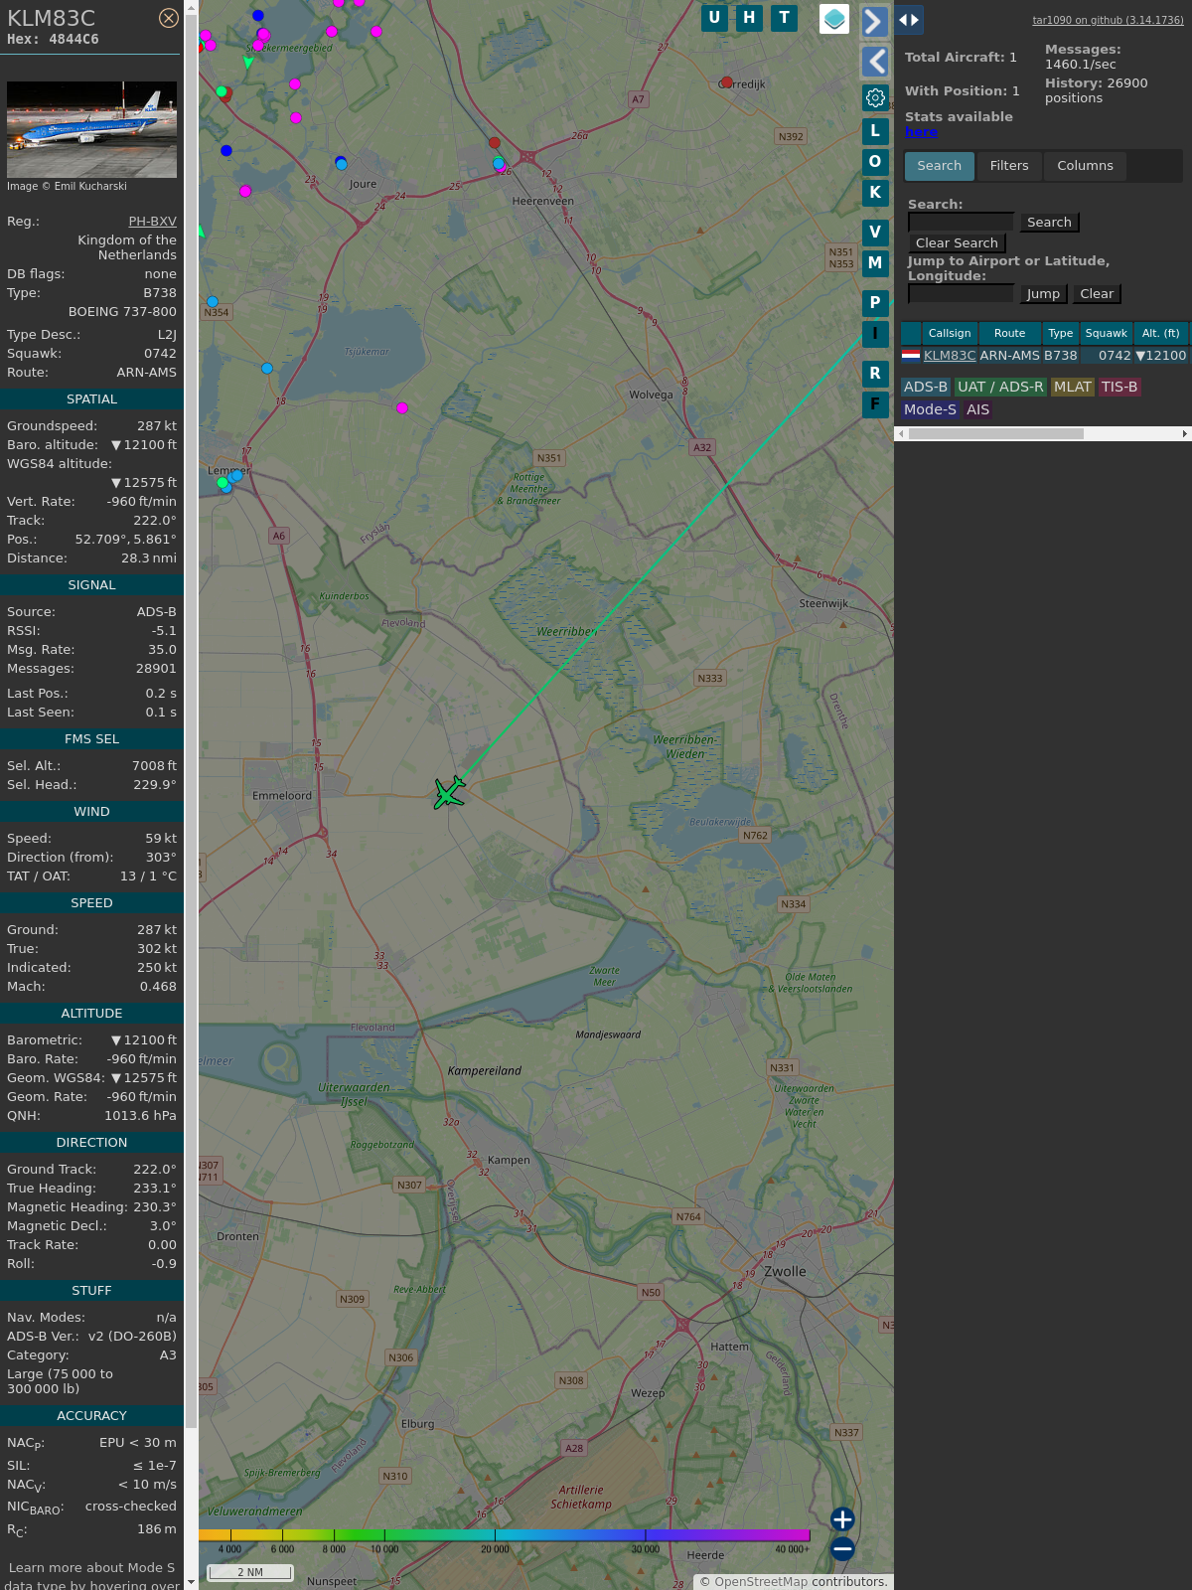Switch to the Columns tab
1192x1590 pixels.
1085,166
